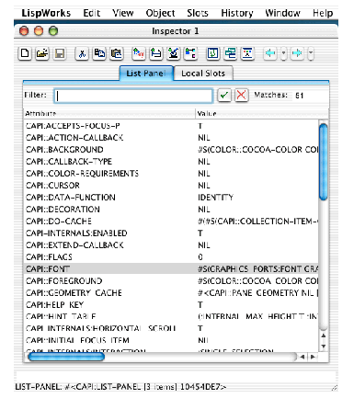The height and width of the screenshot is (398, 354).
Task: Select the CAPI::FOREGROUND row
Action: click(171, 281)
